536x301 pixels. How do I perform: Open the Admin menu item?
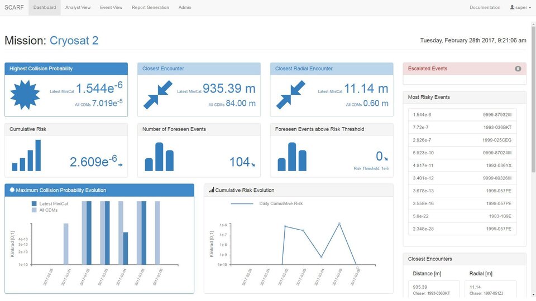click(x=185, y=7)
